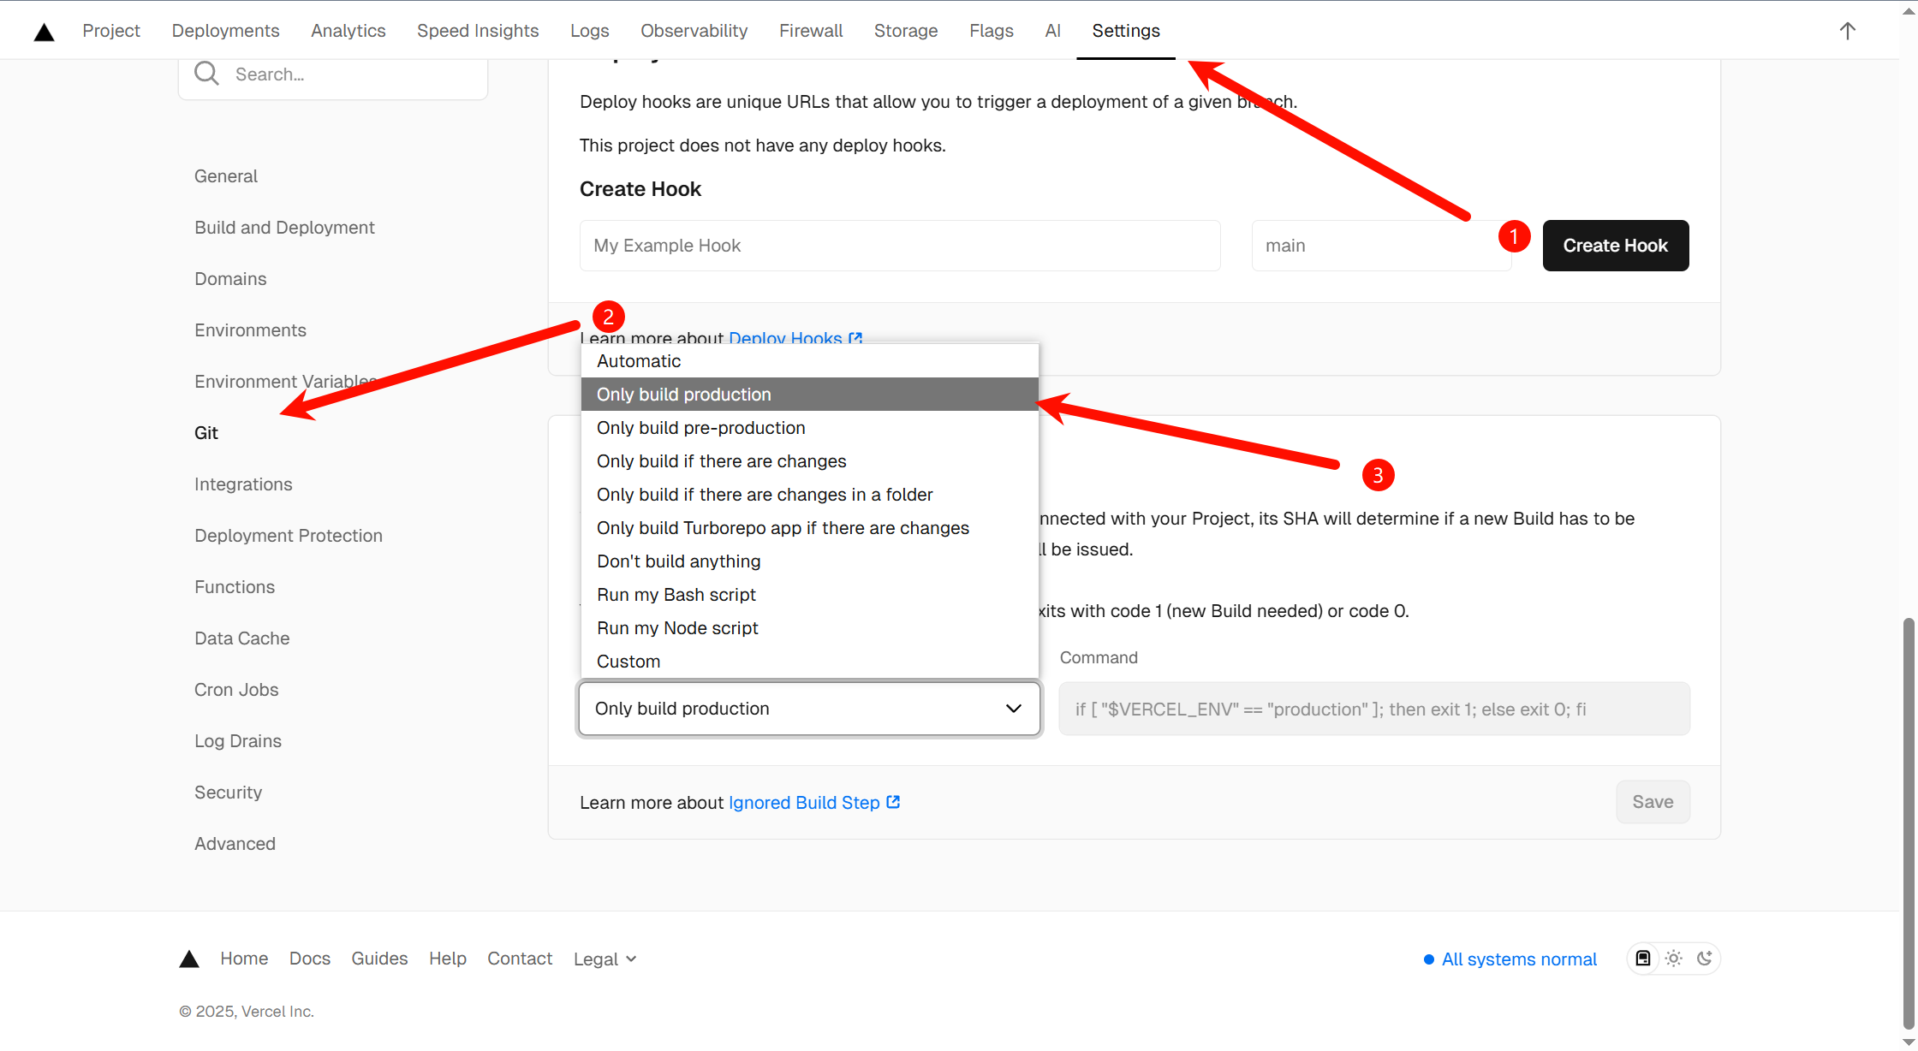The image size is (1918, 1051).
Task: Open the Observability tab
Action: [x=694, y=31]
